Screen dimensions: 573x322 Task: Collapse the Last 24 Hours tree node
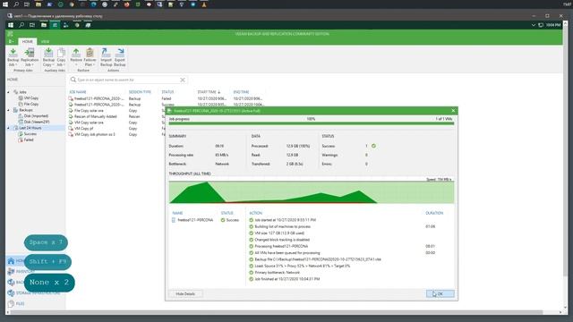pos(9,128)
